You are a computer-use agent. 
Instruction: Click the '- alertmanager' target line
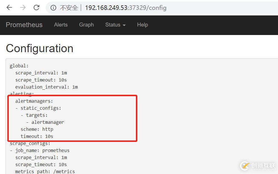(x=45, y=122)
